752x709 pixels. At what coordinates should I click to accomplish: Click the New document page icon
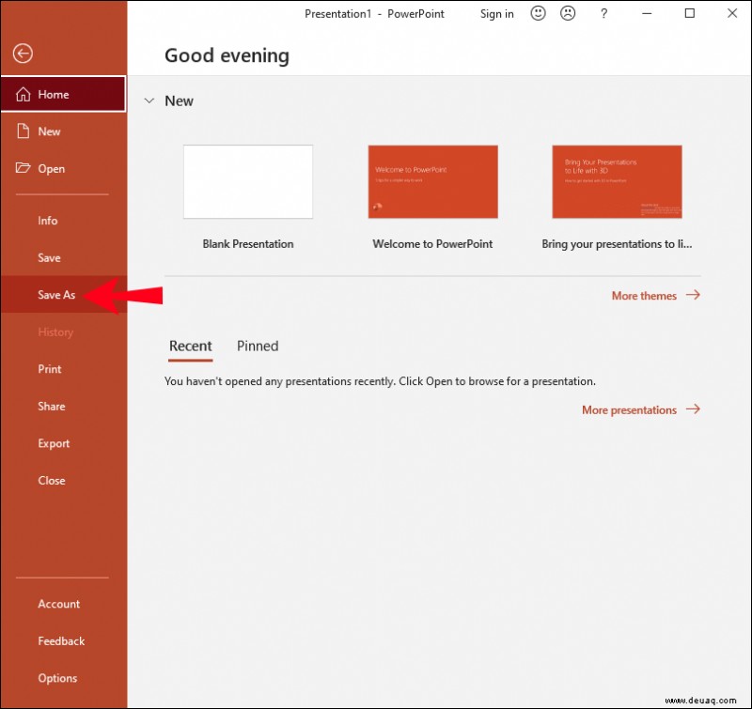click(23, 131)
